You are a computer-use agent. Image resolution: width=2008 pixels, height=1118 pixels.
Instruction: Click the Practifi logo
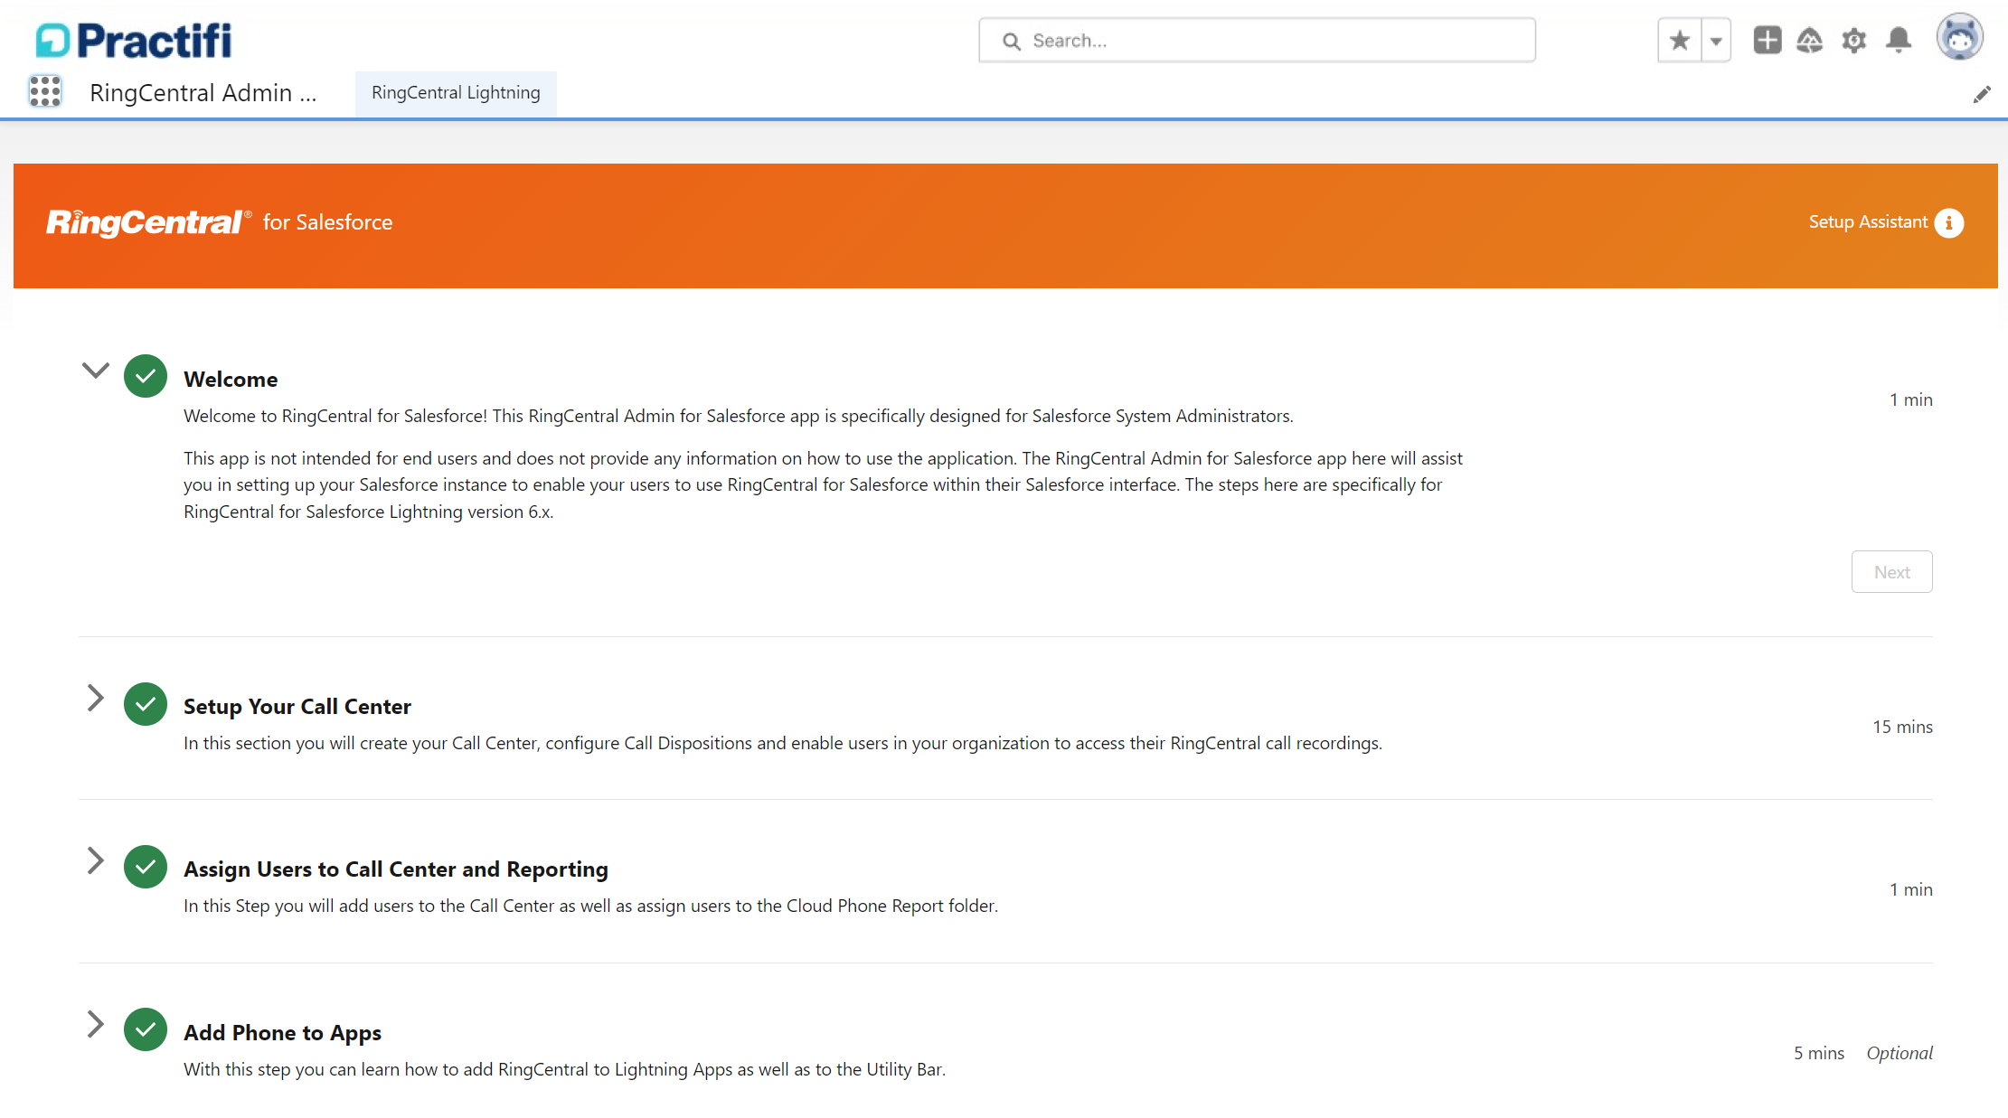point(134,41)
